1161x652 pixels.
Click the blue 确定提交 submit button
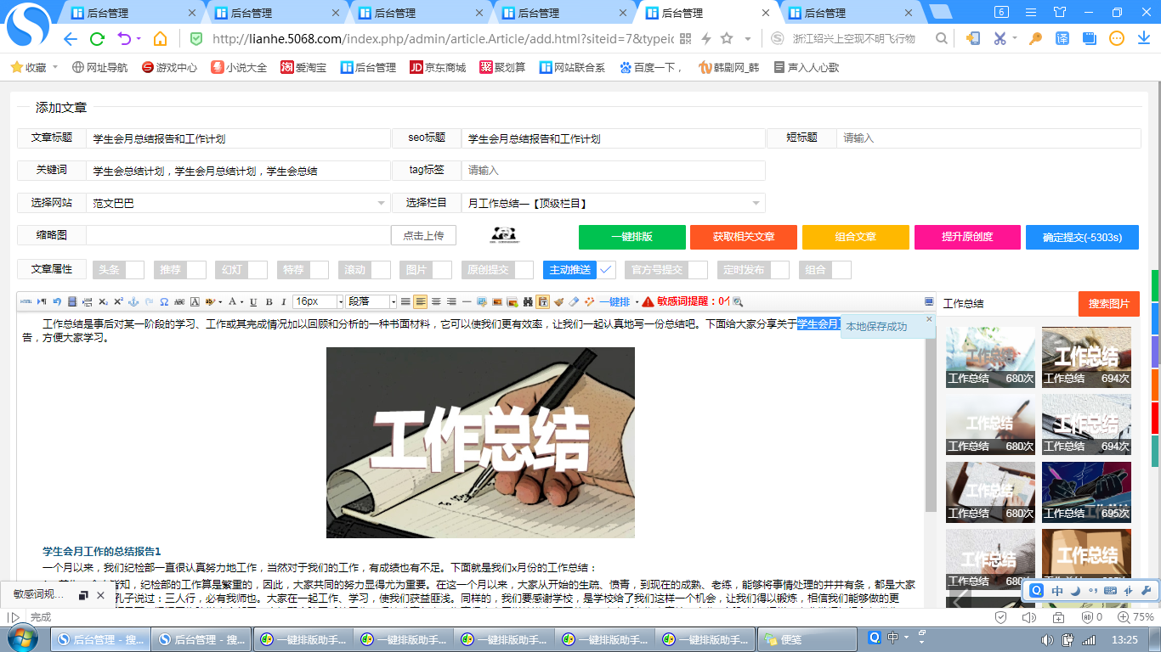(x=1083, y=237)
